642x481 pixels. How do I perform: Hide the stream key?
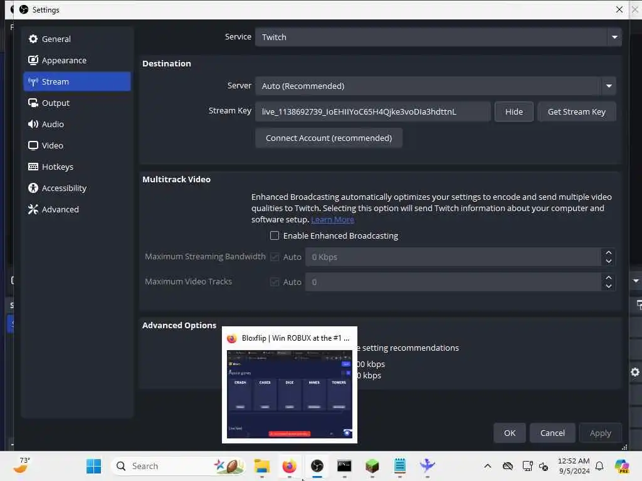[513, 111]
